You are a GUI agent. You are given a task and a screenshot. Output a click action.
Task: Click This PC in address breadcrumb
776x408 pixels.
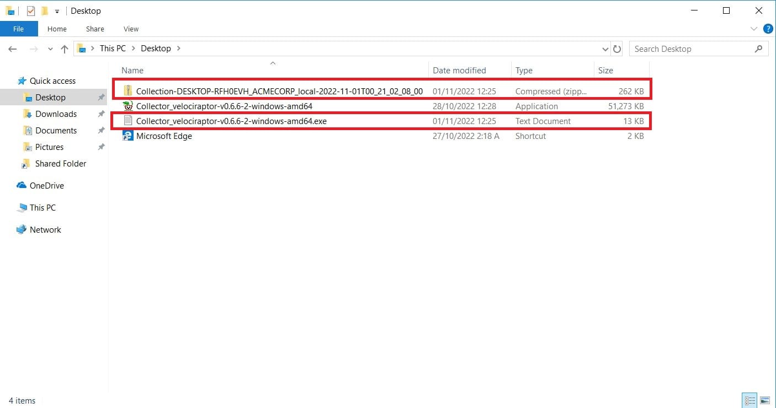pos(113,49)
